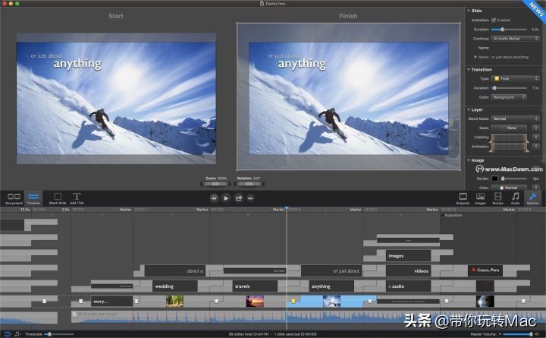
Task: Select the skier slide thumbnail in timeline
Action: click(331, 301)
